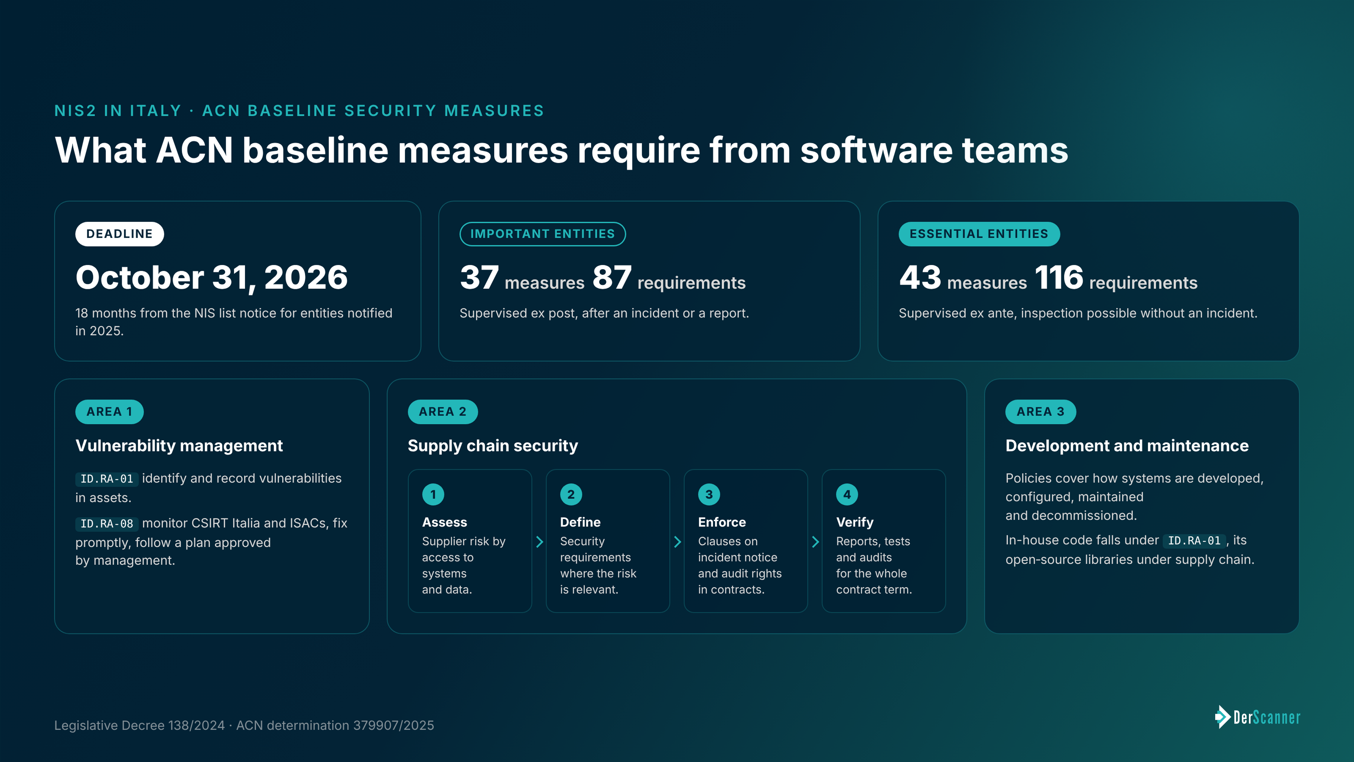
Task: Click the DerScanner logo
Action: pos(1257,717)
